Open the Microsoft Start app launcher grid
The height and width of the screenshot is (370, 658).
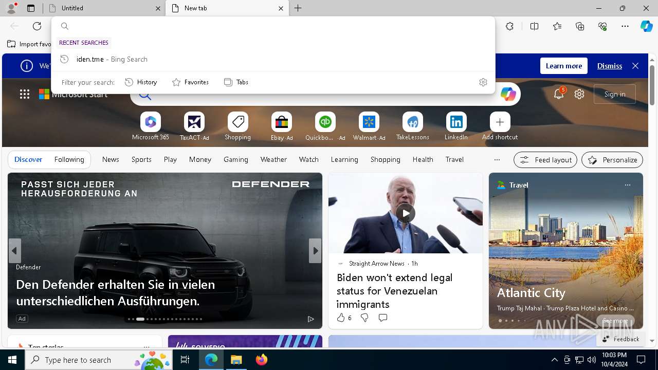click(x=25, y=94)
